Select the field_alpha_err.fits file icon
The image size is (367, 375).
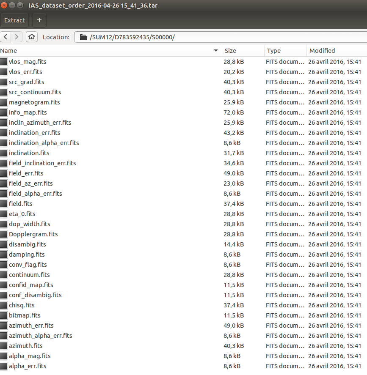3,194
